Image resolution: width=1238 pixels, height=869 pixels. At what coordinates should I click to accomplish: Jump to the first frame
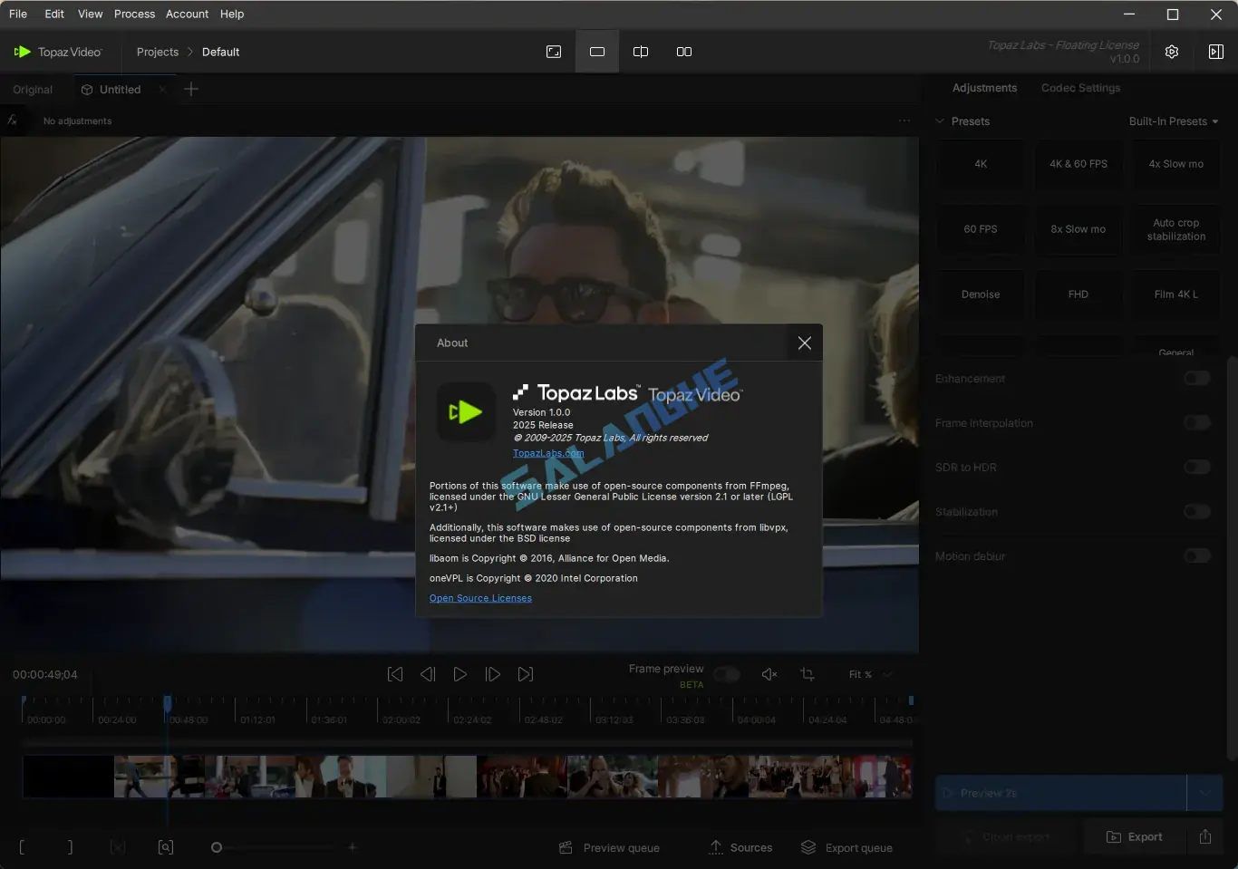pos(395,674)
